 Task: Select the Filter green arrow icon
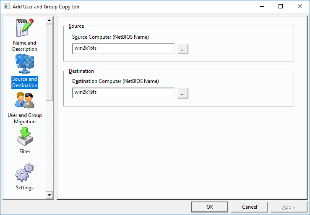coord(25,136)
